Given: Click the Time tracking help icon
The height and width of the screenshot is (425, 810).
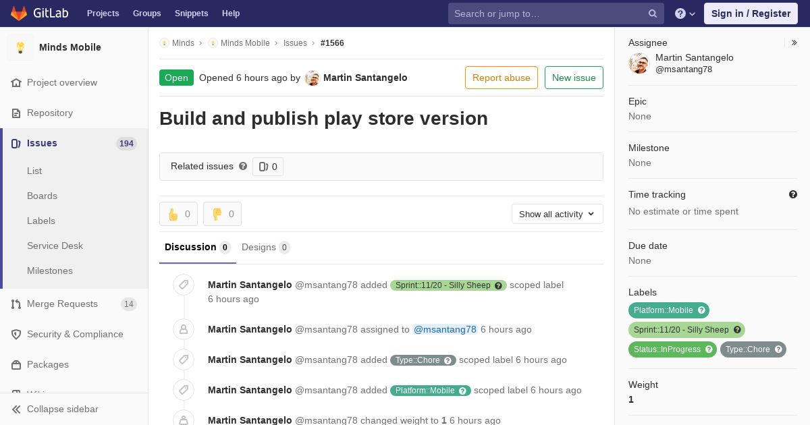Looking at the screenshot, I should (793, 194).
